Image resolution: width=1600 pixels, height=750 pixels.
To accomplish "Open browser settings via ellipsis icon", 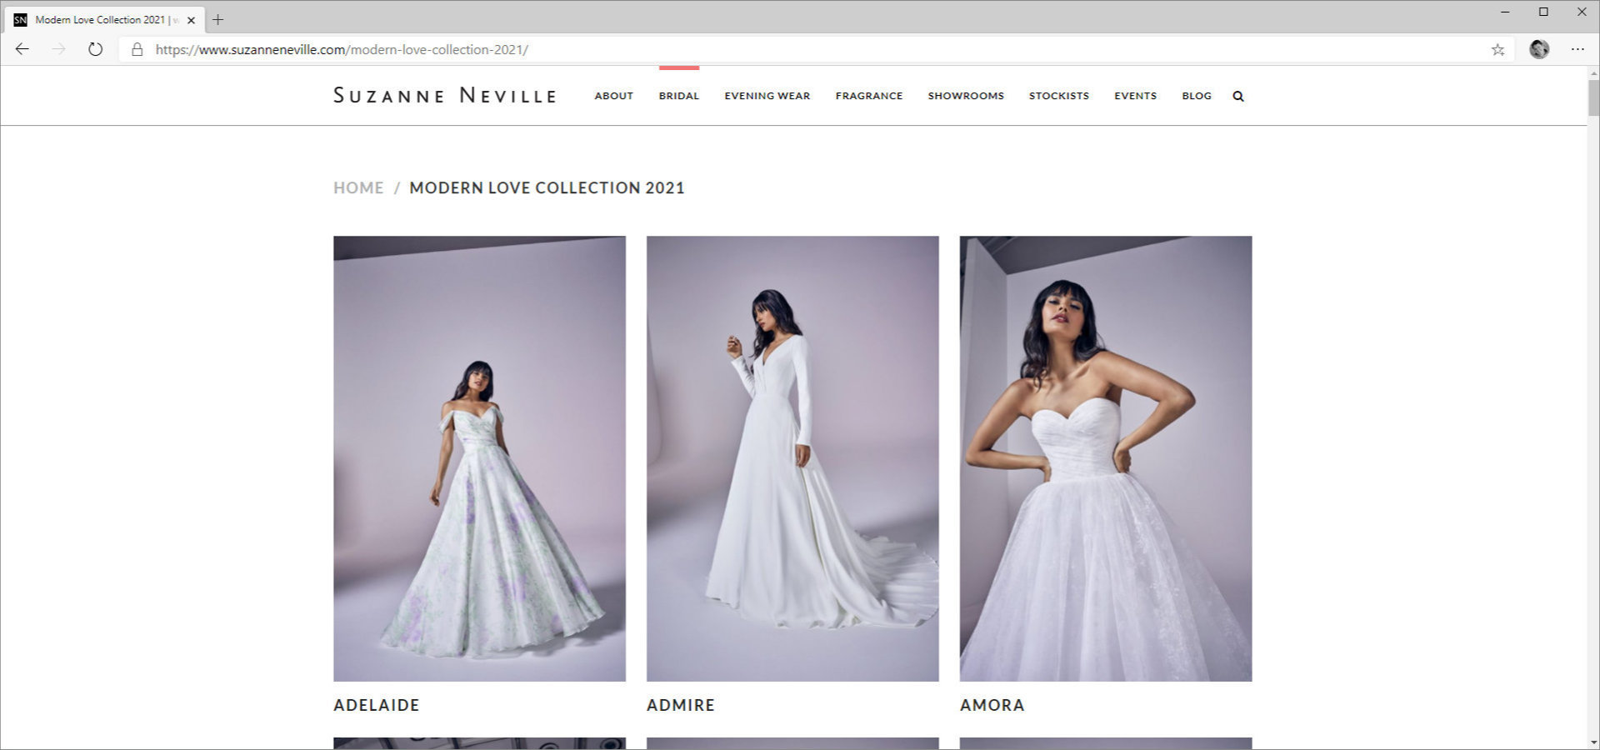I will click(1577, 49).
